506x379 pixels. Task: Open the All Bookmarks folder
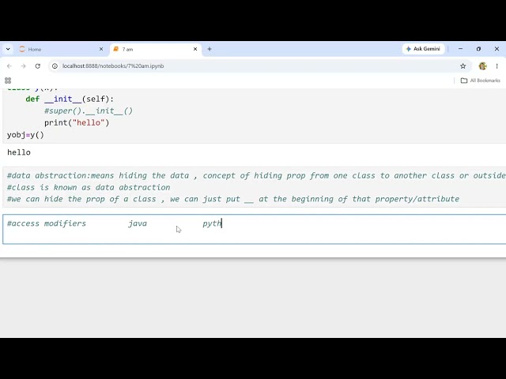(480, 81)
